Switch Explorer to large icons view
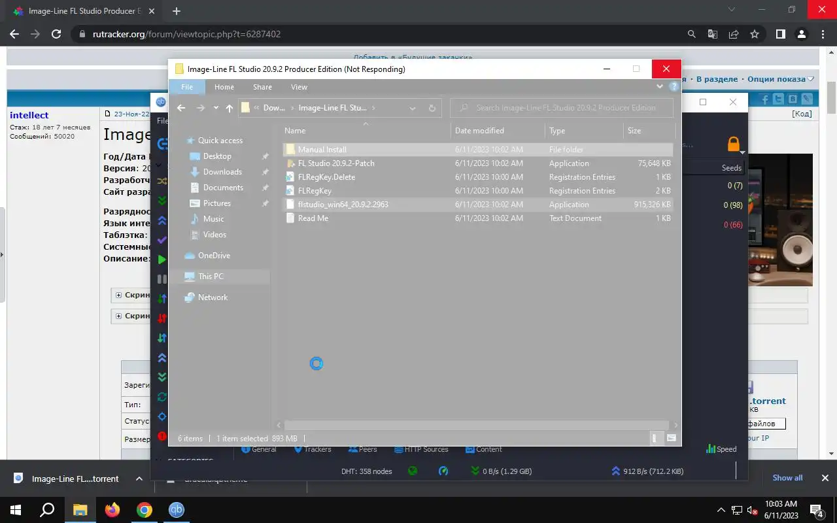Image resolution: width=837 pixels, height=523 pixels. [x=671, y=439]
